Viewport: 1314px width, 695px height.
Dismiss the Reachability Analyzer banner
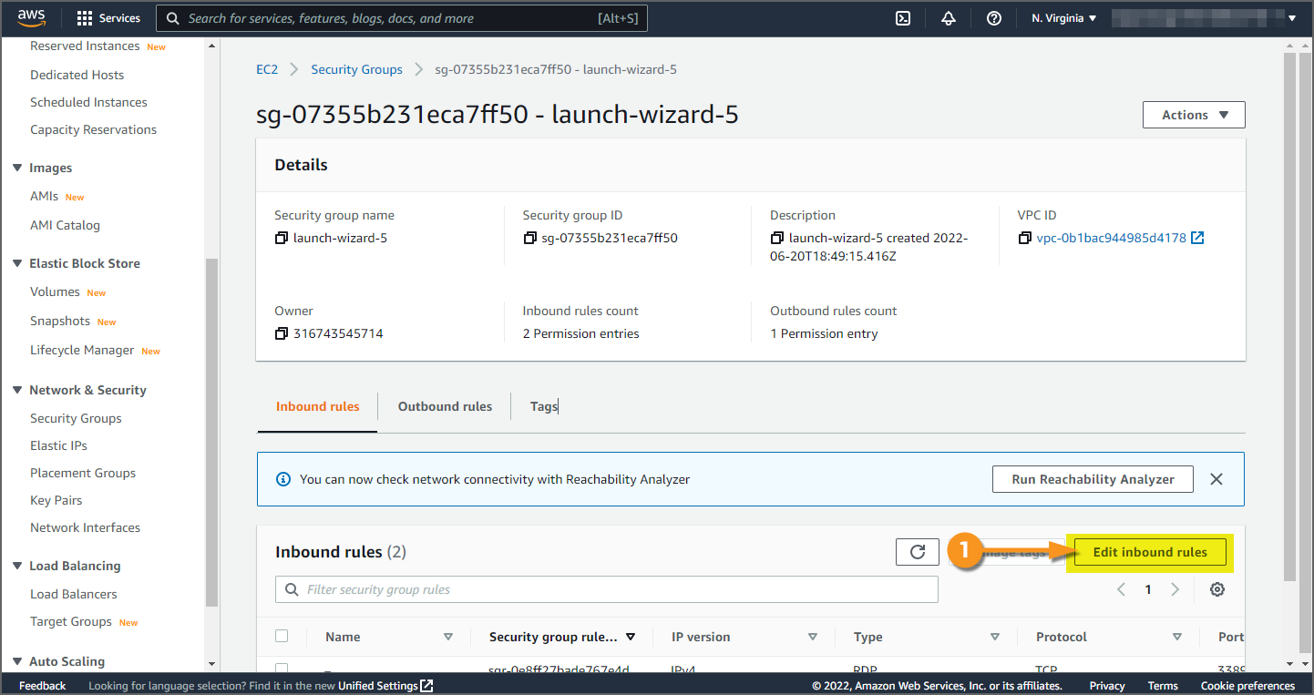click(1216, 479)
